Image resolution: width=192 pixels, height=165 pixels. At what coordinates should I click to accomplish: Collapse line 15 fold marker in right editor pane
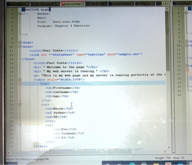pyautogui.click(x=187, y=66)
